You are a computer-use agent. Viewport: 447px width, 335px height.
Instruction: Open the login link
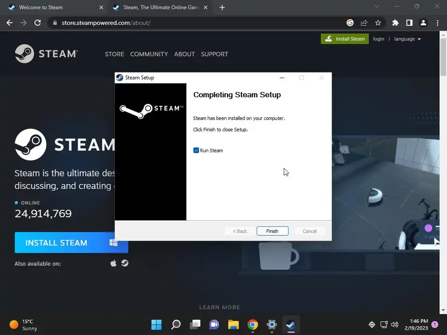click(x=378, y=39)
